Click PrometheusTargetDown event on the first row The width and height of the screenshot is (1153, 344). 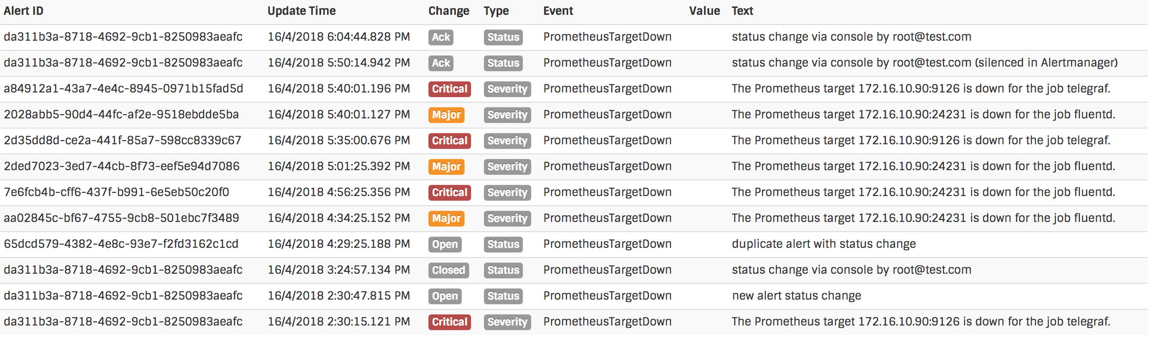[x=607, y=37]
